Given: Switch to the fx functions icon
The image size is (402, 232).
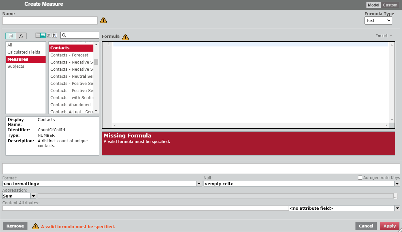Looking at the screenshot, I should 21,36.
